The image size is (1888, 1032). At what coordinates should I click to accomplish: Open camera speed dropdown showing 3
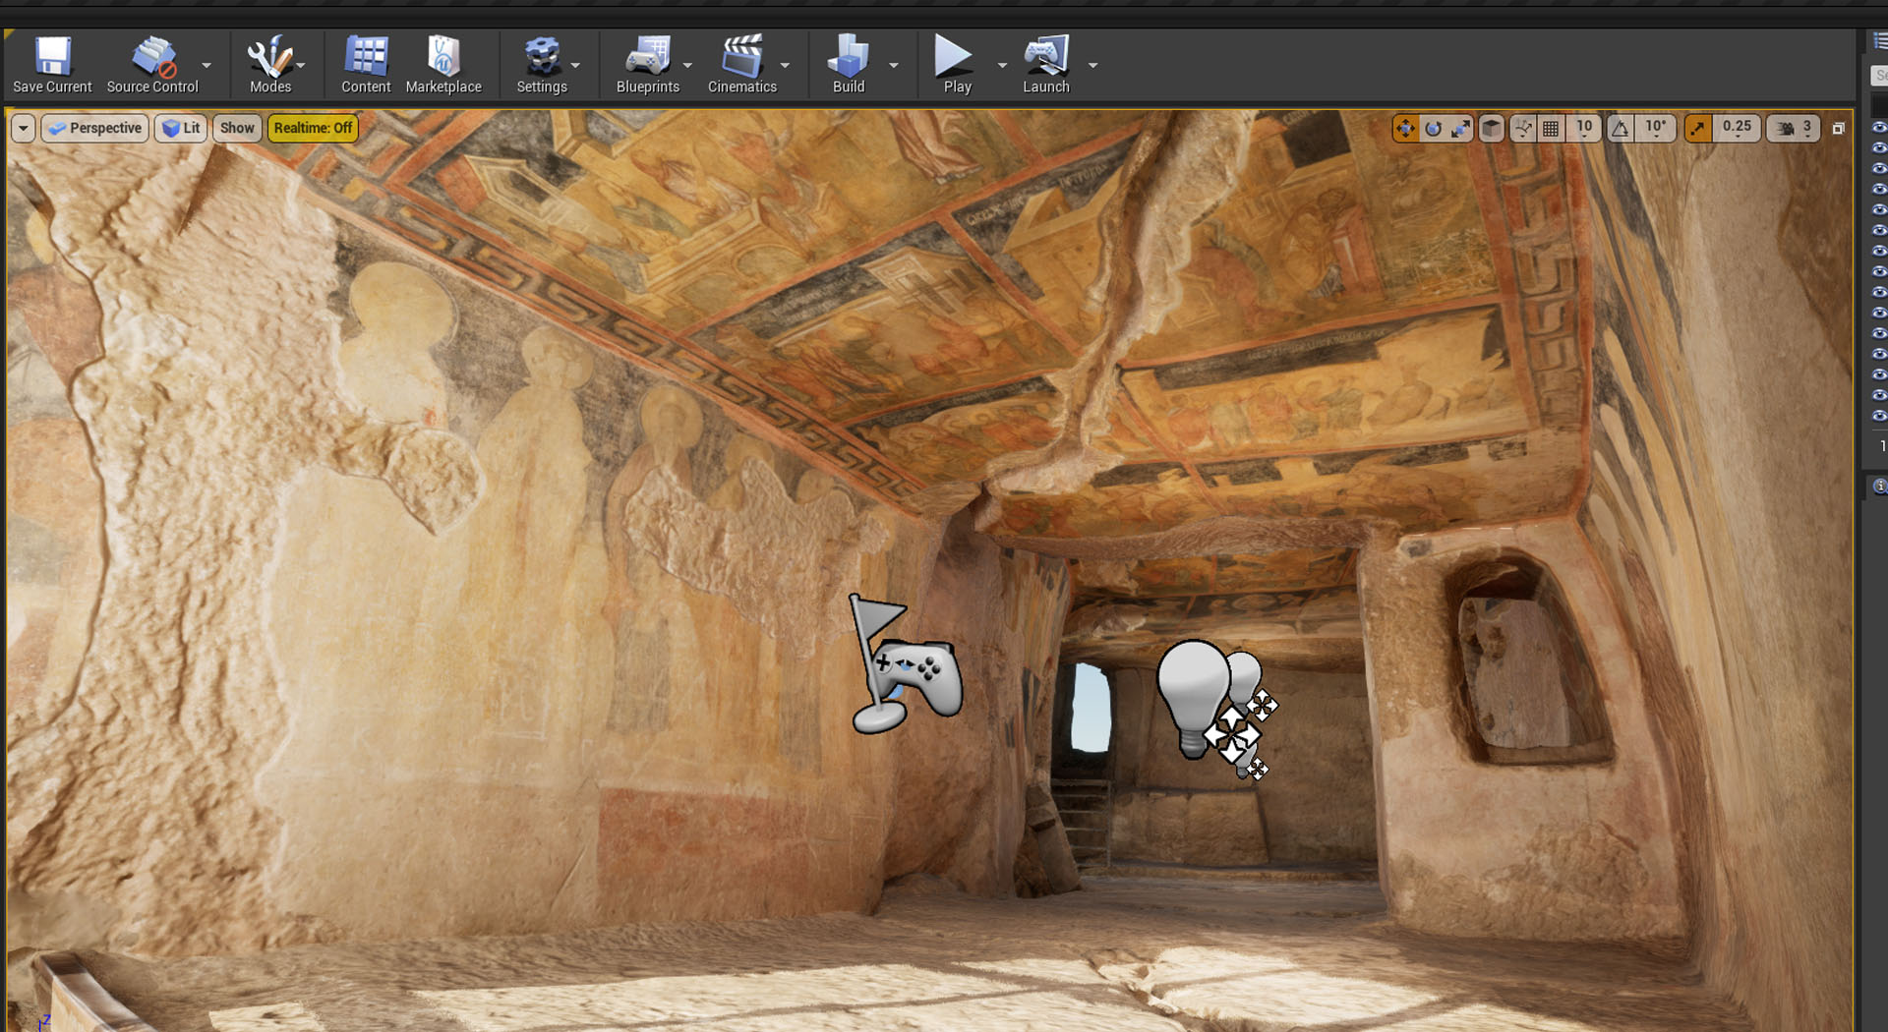[1794, 129]
